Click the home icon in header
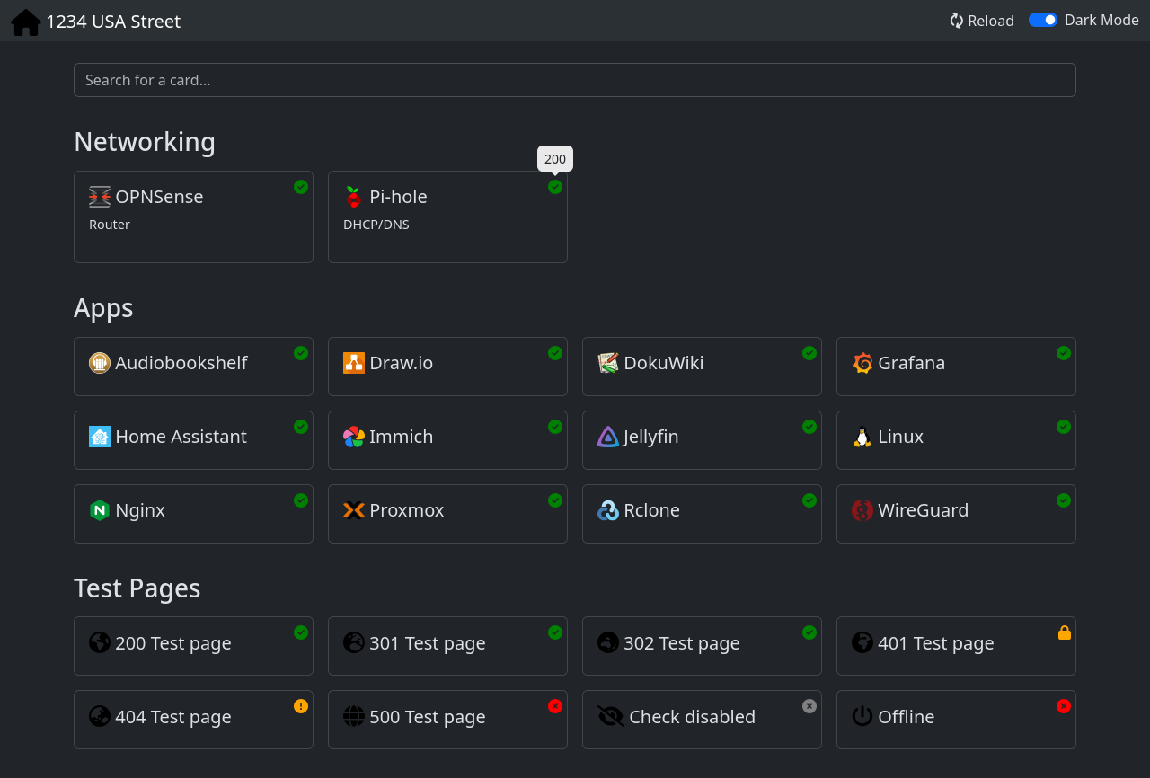The image size is (1150, 778). [x=26, y=22]
